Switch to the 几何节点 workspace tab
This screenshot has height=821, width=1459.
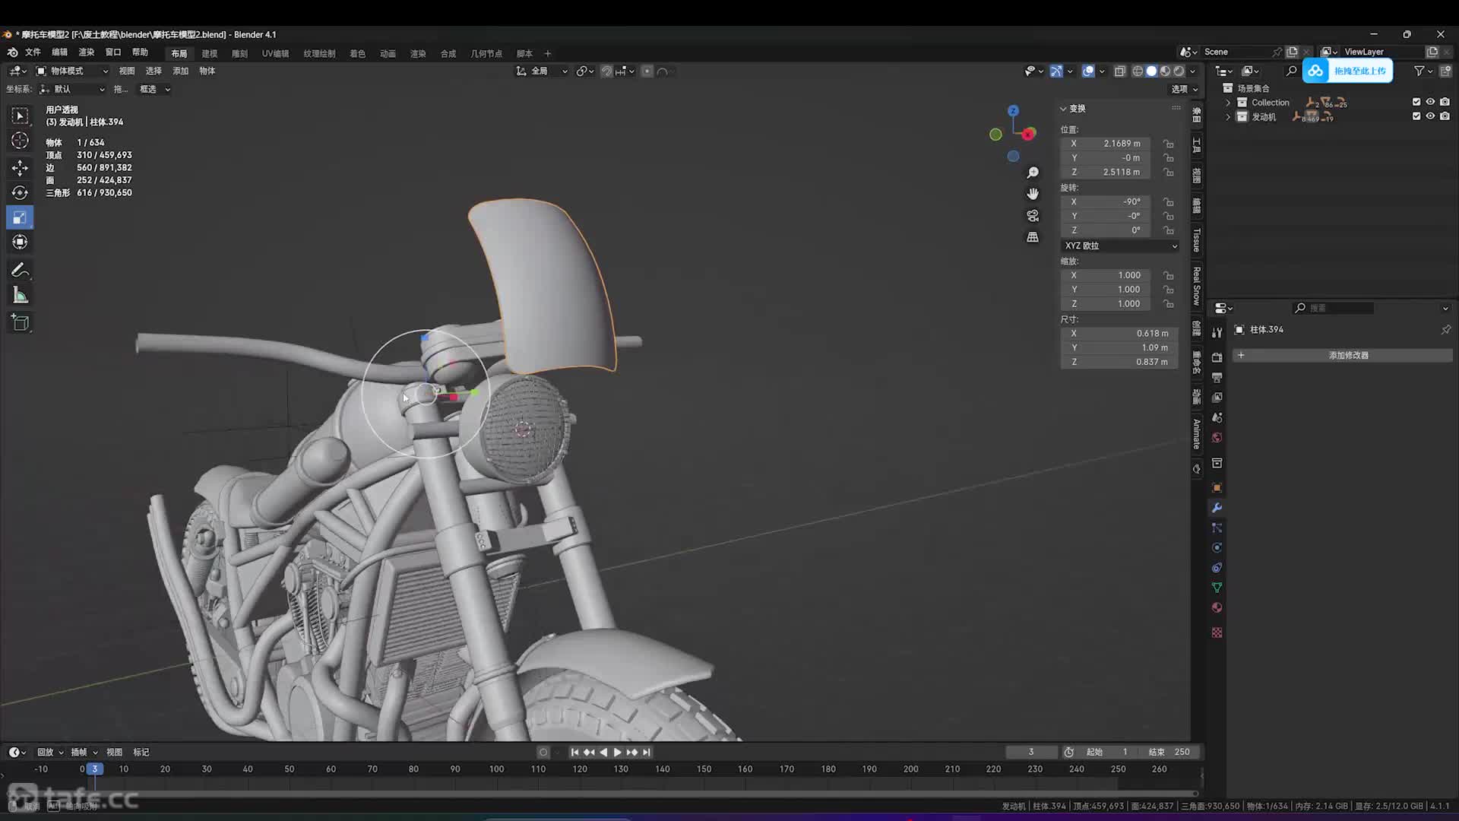pos(486,53)
